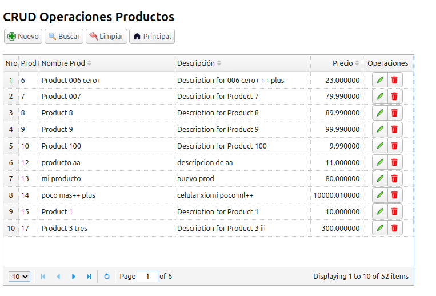Select price cell 10000.010000
436x296 pixels.
point(337,195)
